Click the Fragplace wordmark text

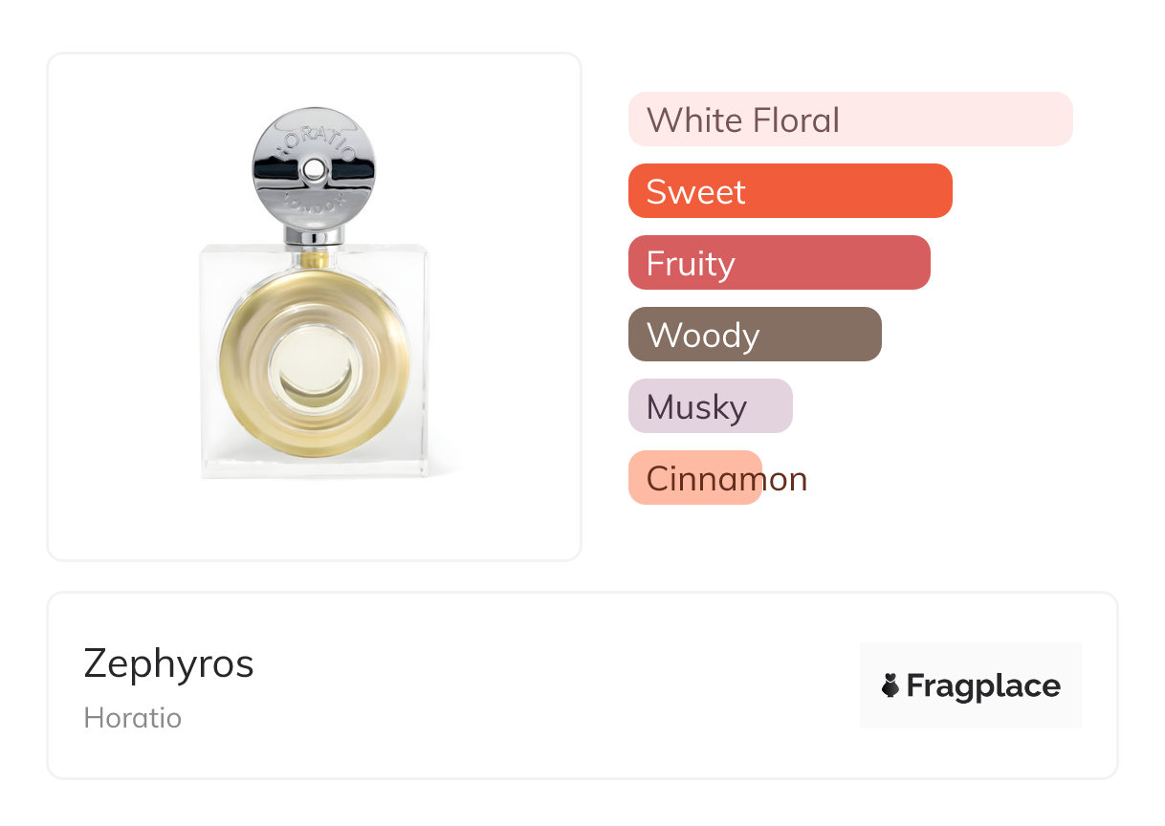point(983,685)
